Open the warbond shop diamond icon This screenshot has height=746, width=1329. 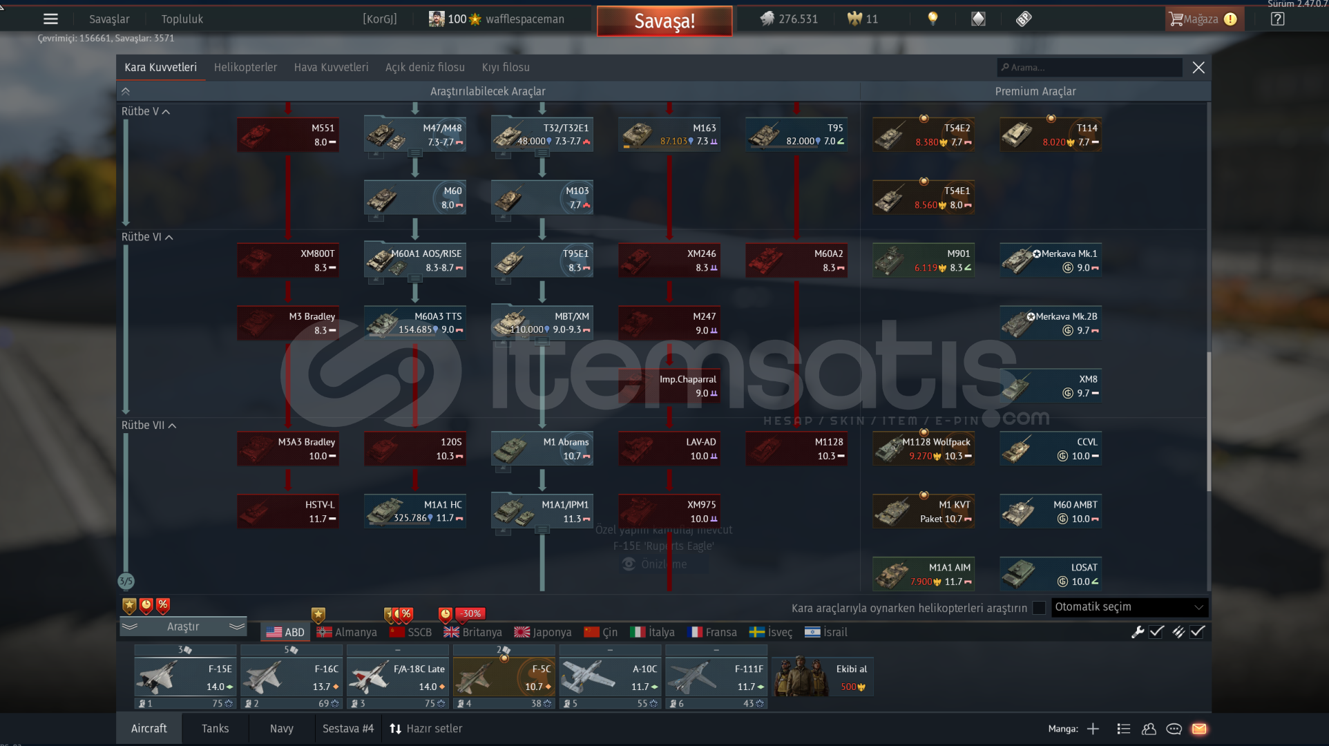pyautogui.click(x=978, y=19)
